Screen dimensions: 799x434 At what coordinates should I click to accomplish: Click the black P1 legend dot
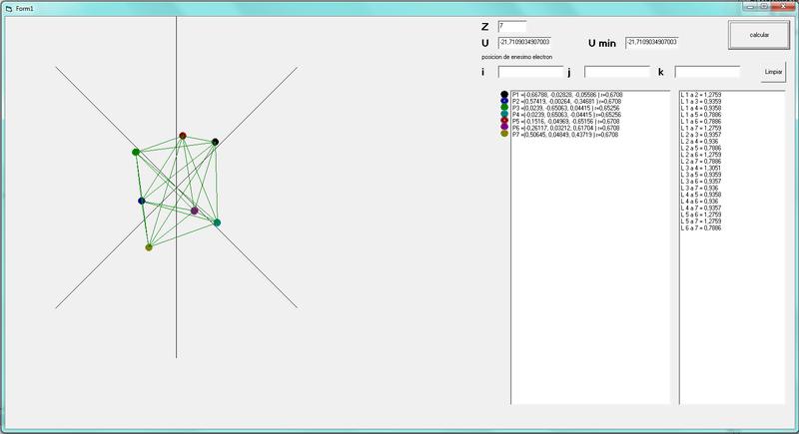click(504, 94)
